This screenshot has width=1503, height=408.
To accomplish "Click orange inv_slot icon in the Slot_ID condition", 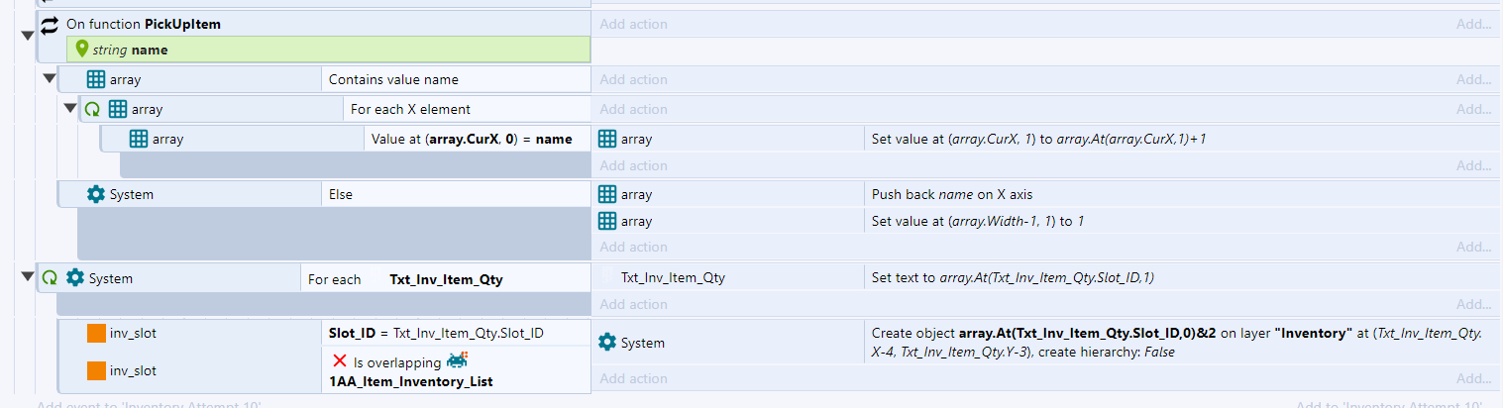I will tap(96, 334).
